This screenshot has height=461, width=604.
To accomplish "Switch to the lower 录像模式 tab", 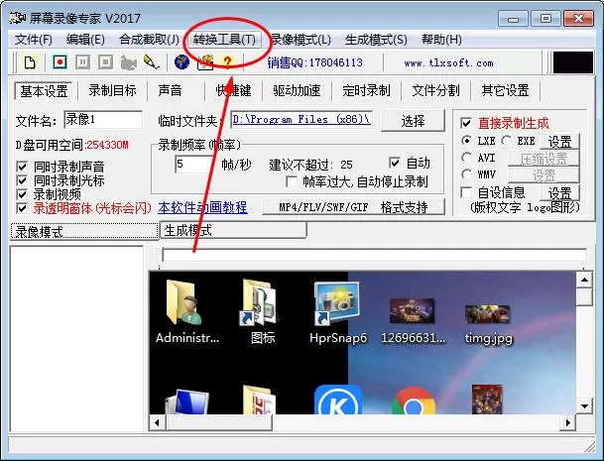I will pos(84,231).
